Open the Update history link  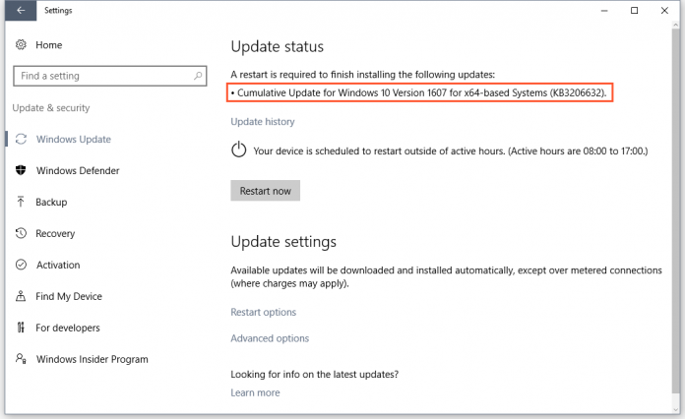(263, 122)
